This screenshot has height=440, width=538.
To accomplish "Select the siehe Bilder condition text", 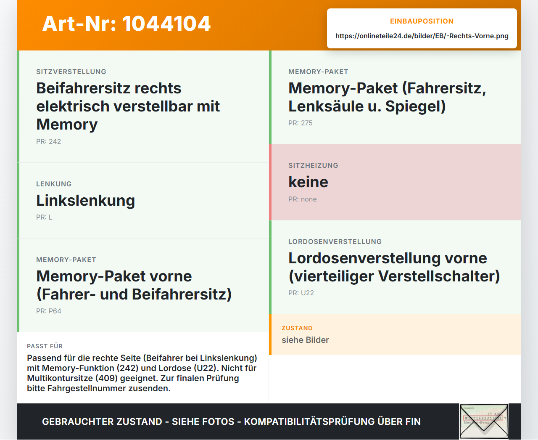I will pos(305,340).
